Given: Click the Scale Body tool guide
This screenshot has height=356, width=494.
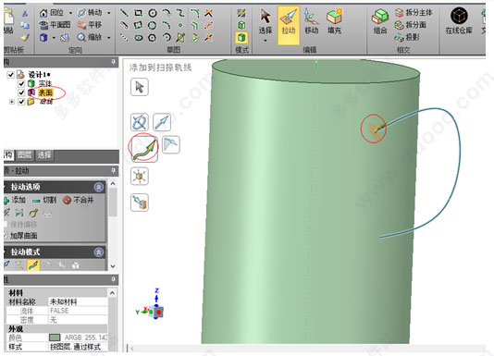Looking at the screenshot, I should [x=140, y=176].
